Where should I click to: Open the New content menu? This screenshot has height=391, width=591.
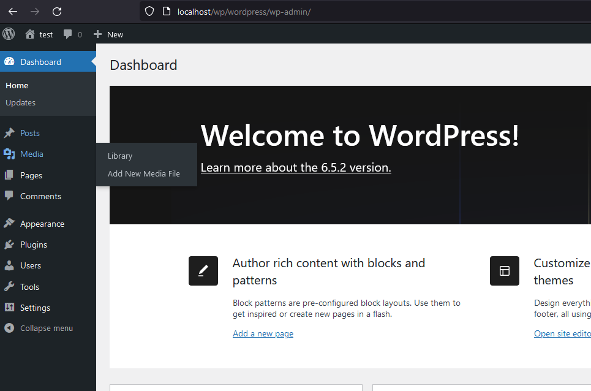tap(108, 34)
